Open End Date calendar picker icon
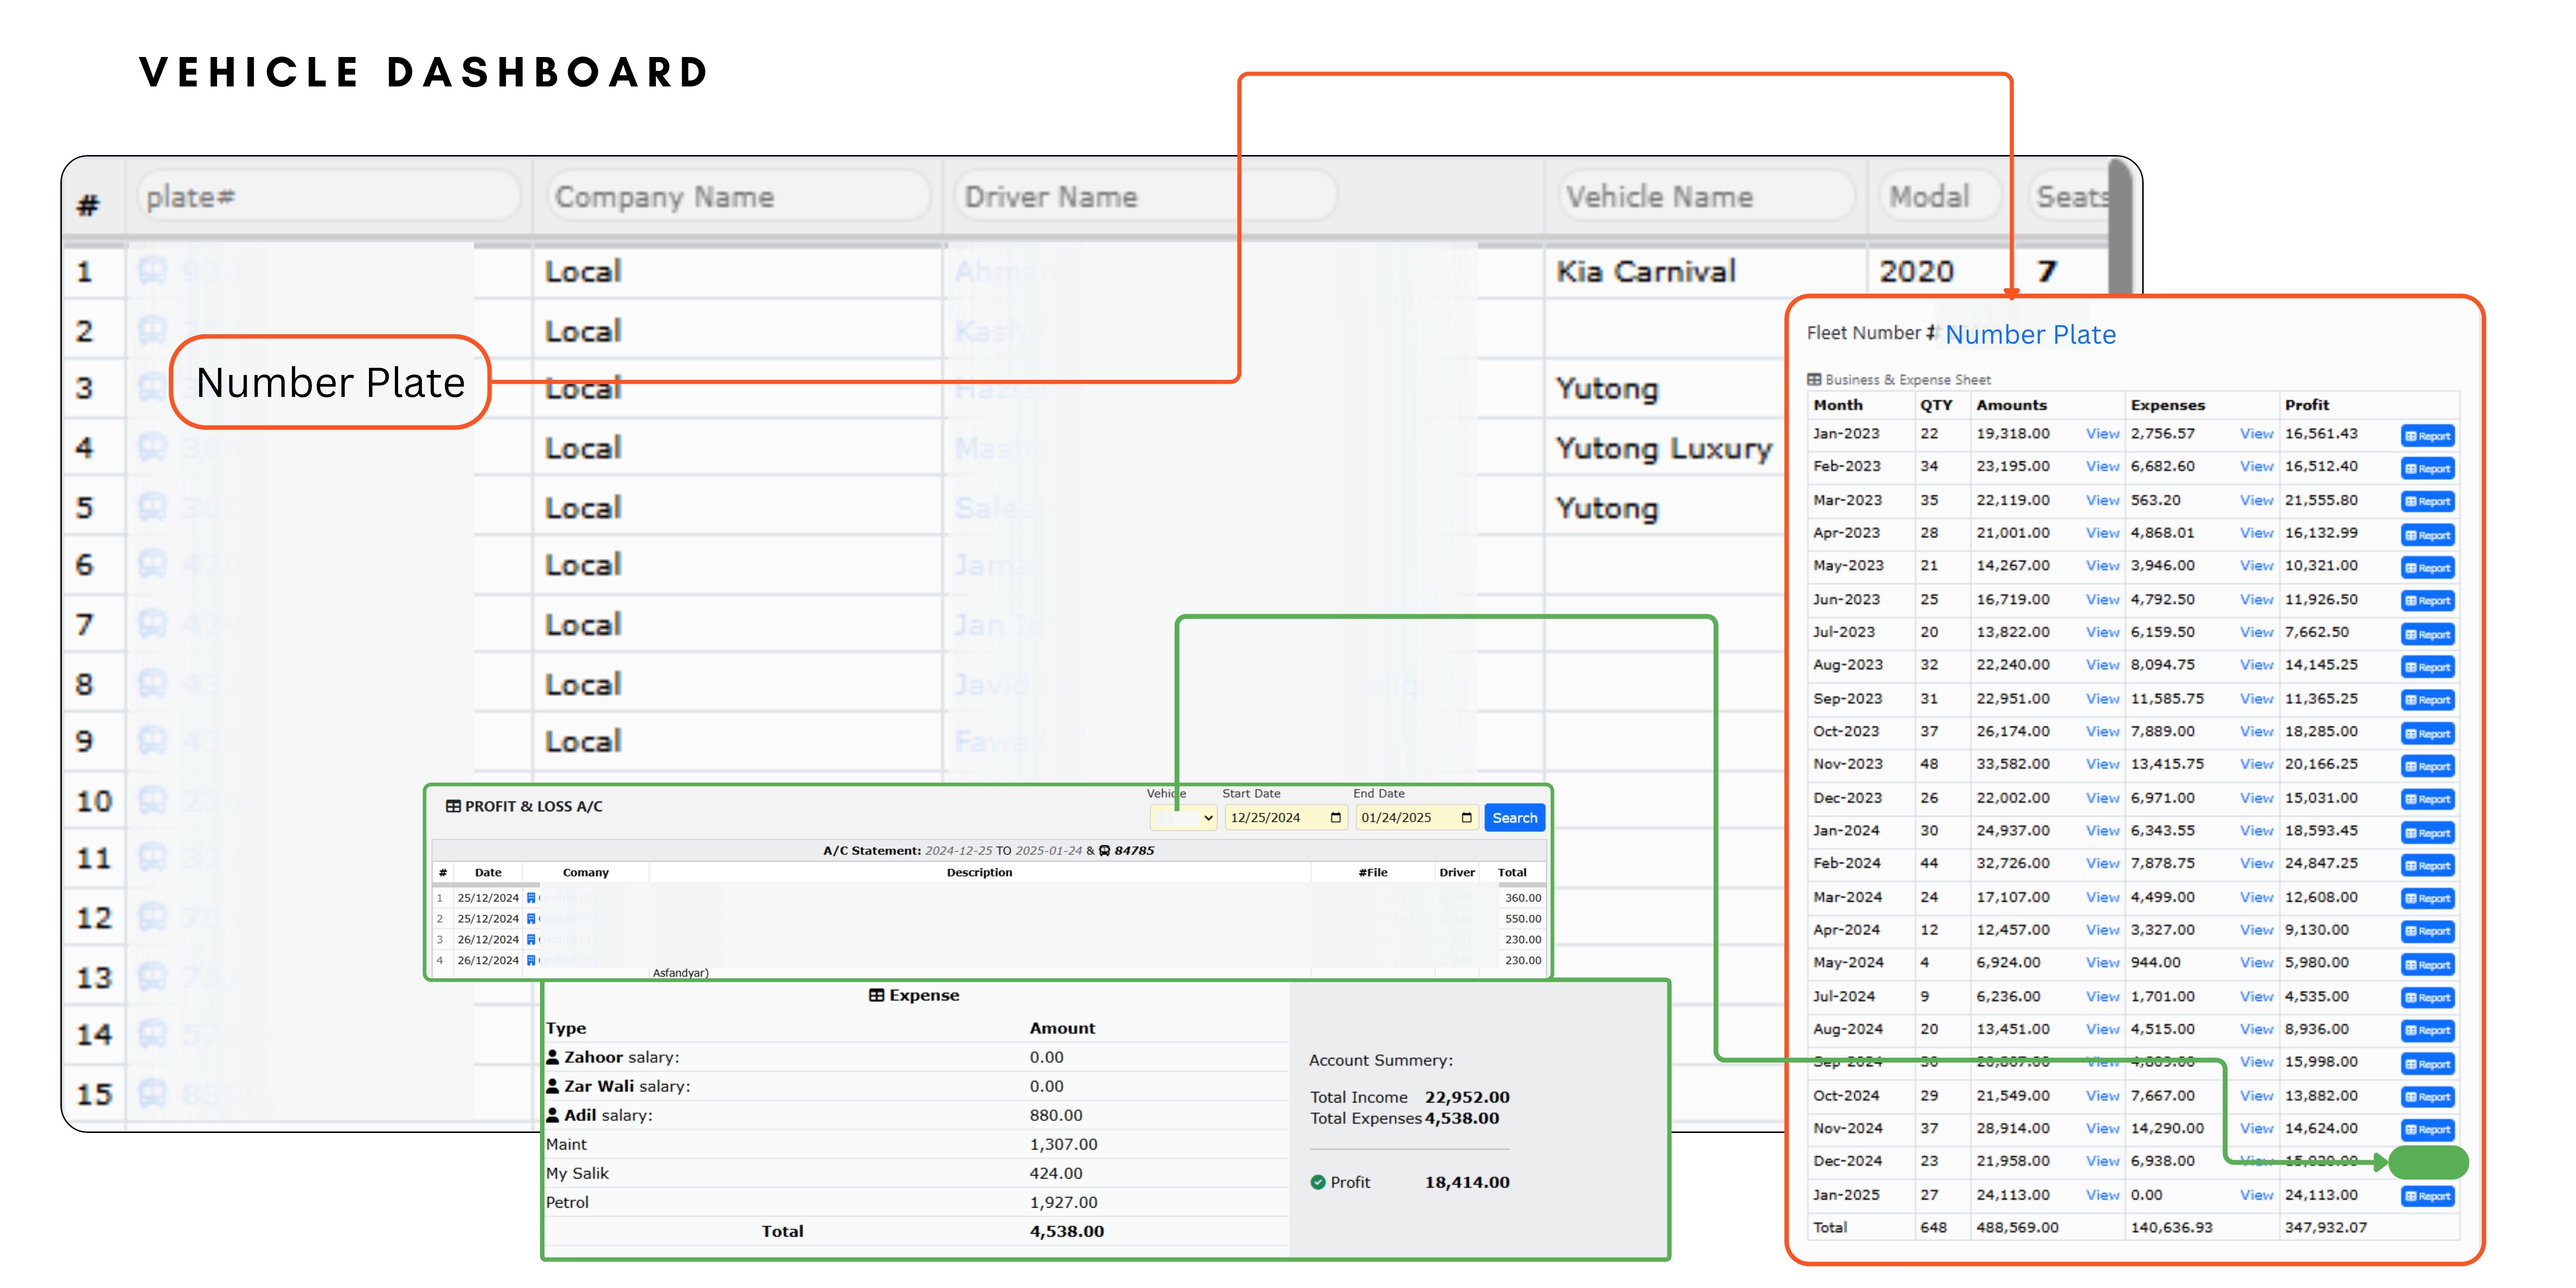Viewport: 2576px width, 1288px height. pyautogui.click(x=1466, y=818)
